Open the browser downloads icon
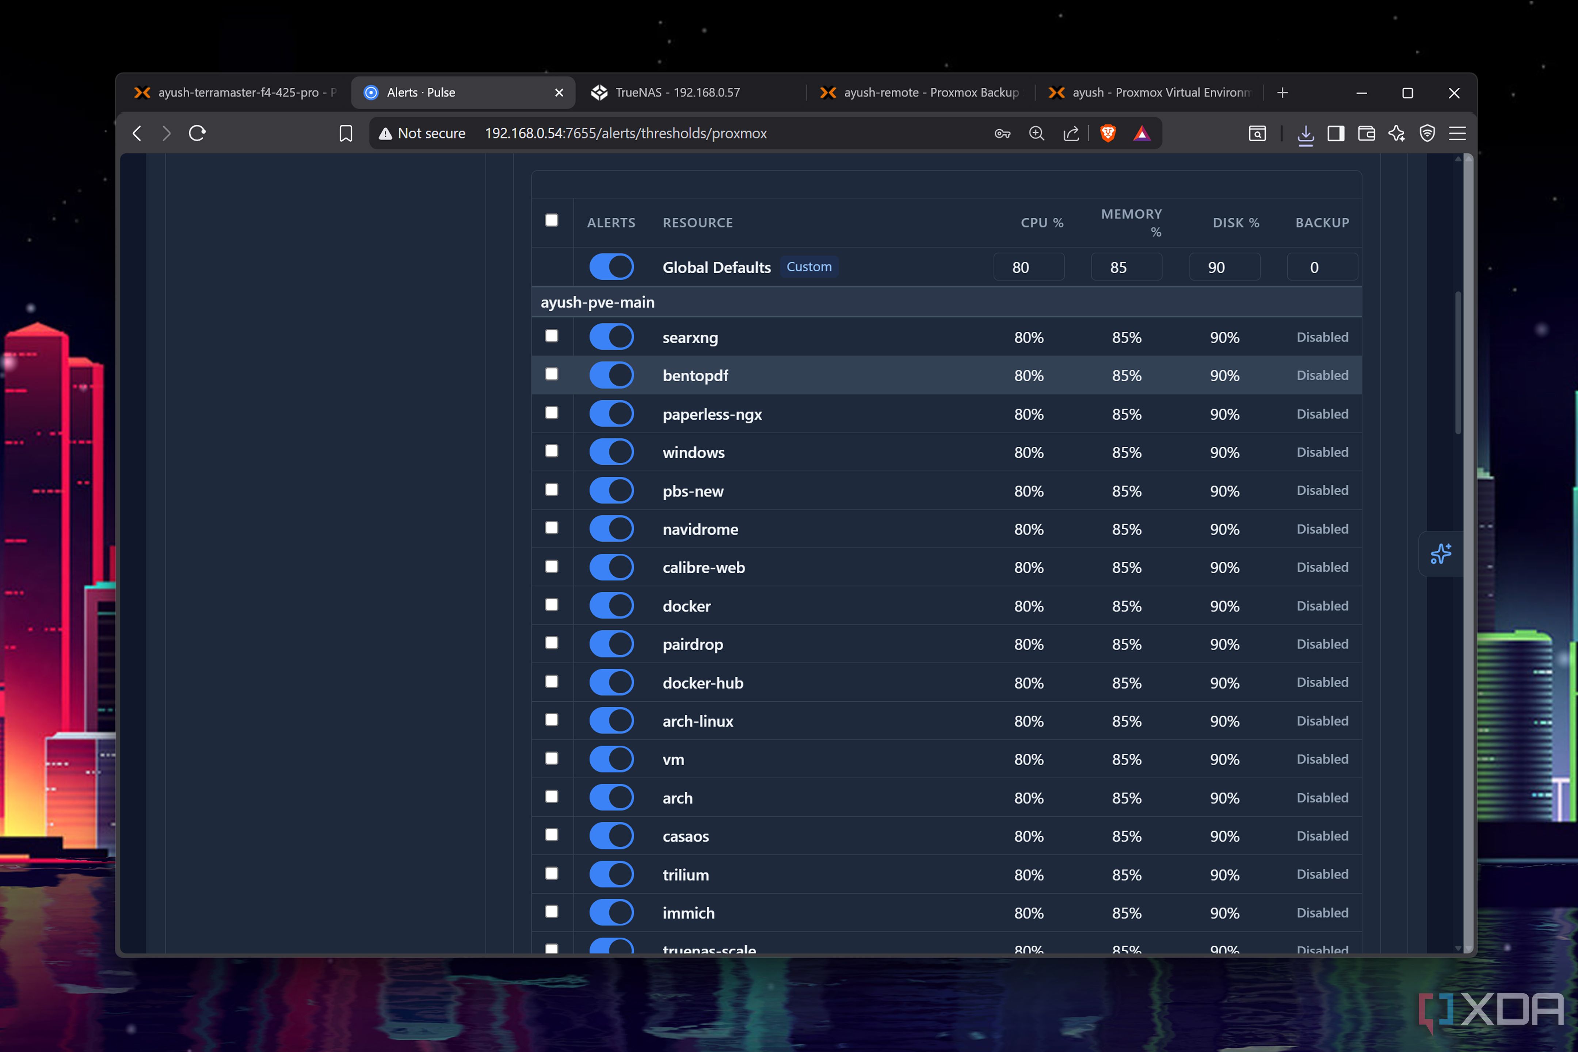The width and height of the screenshot is (1578, 1052). 1305,134
